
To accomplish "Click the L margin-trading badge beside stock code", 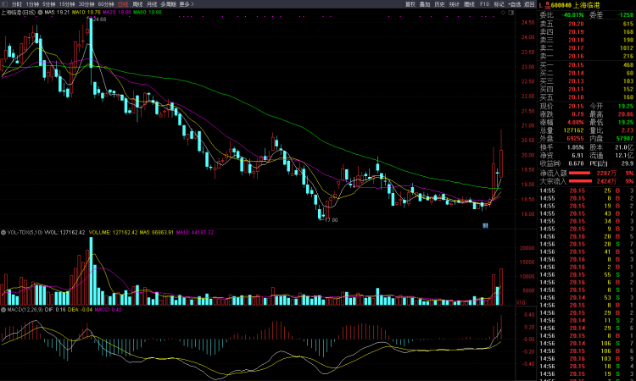I will click(541, 5).
